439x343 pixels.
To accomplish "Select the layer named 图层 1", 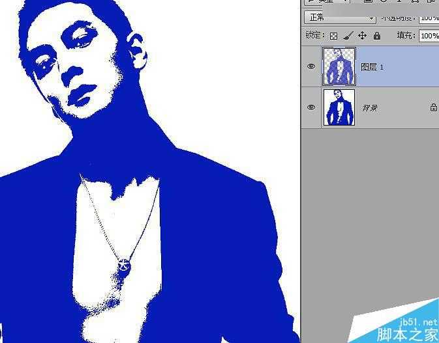I will point(372,66).
